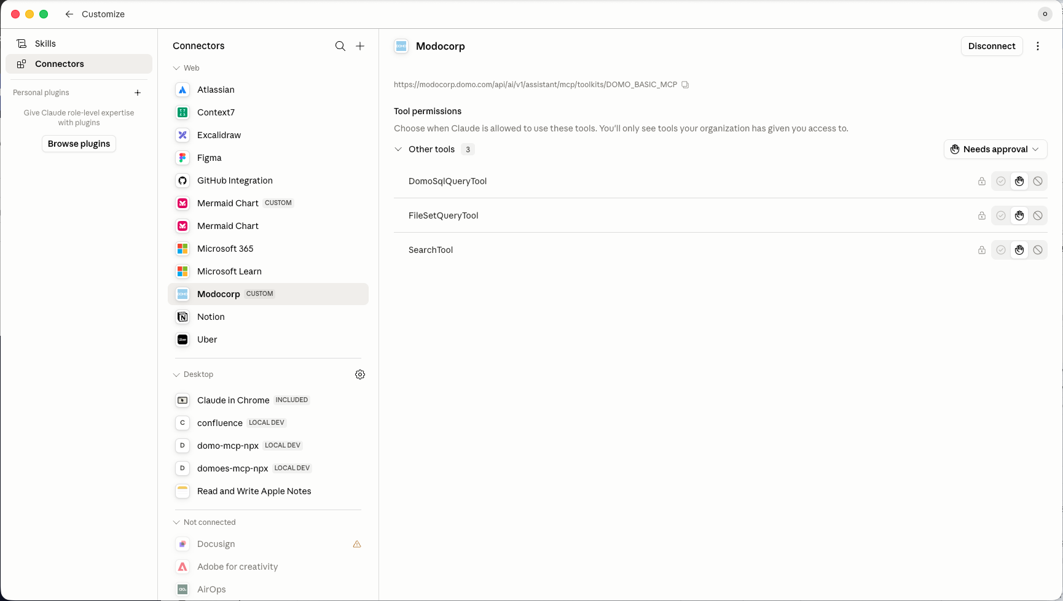Image resolution: width=1063 pixels, height=601 pixels.
Task: Click the Modocorp MCP URL text
Action: [x=535, y=85]
